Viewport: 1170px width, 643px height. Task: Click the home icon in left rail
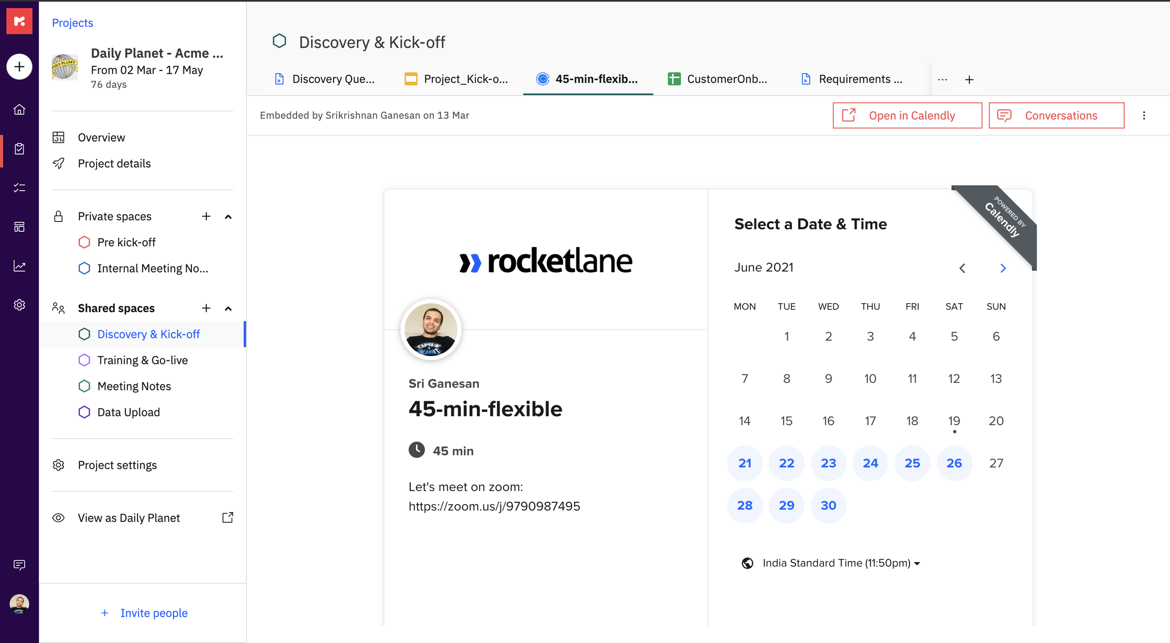tap(19, 109)
